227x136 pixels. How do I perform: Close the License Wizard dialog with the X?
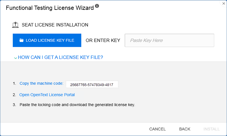[224, 4]
